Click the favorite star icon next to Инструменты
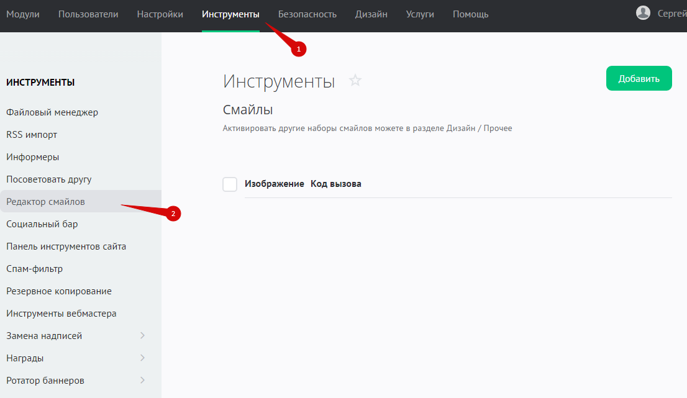 click(355, 80)
